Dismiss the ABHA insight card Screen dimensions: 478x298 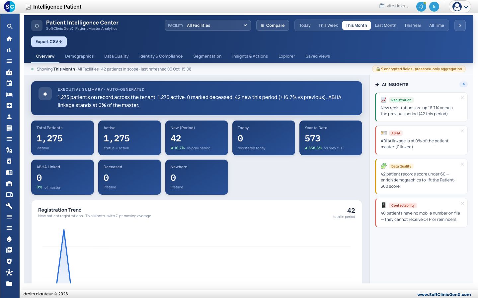462,131
